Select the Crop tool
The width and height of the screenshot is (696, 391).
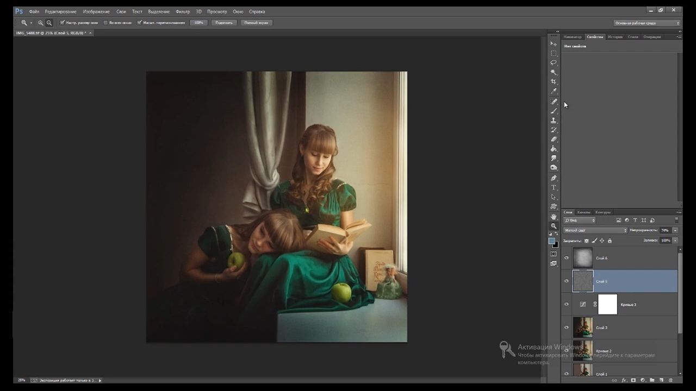pos(554,81)
